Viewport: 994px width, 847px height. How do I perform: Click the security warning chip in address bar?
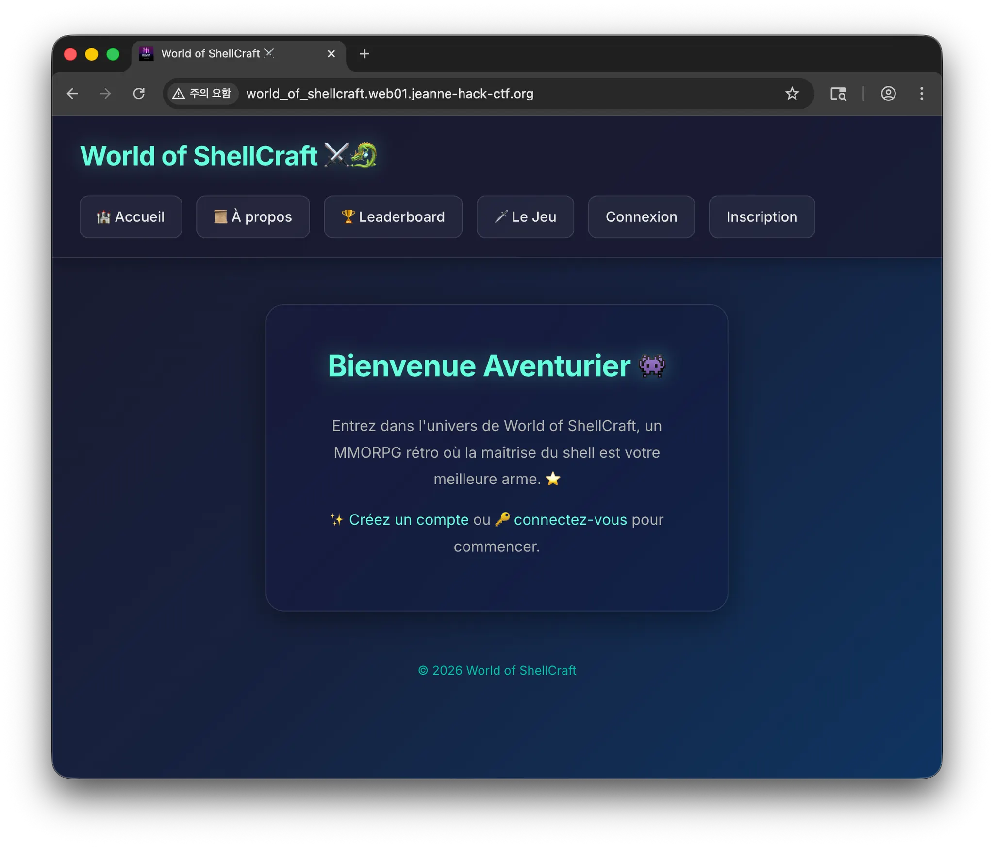(202, 94)
